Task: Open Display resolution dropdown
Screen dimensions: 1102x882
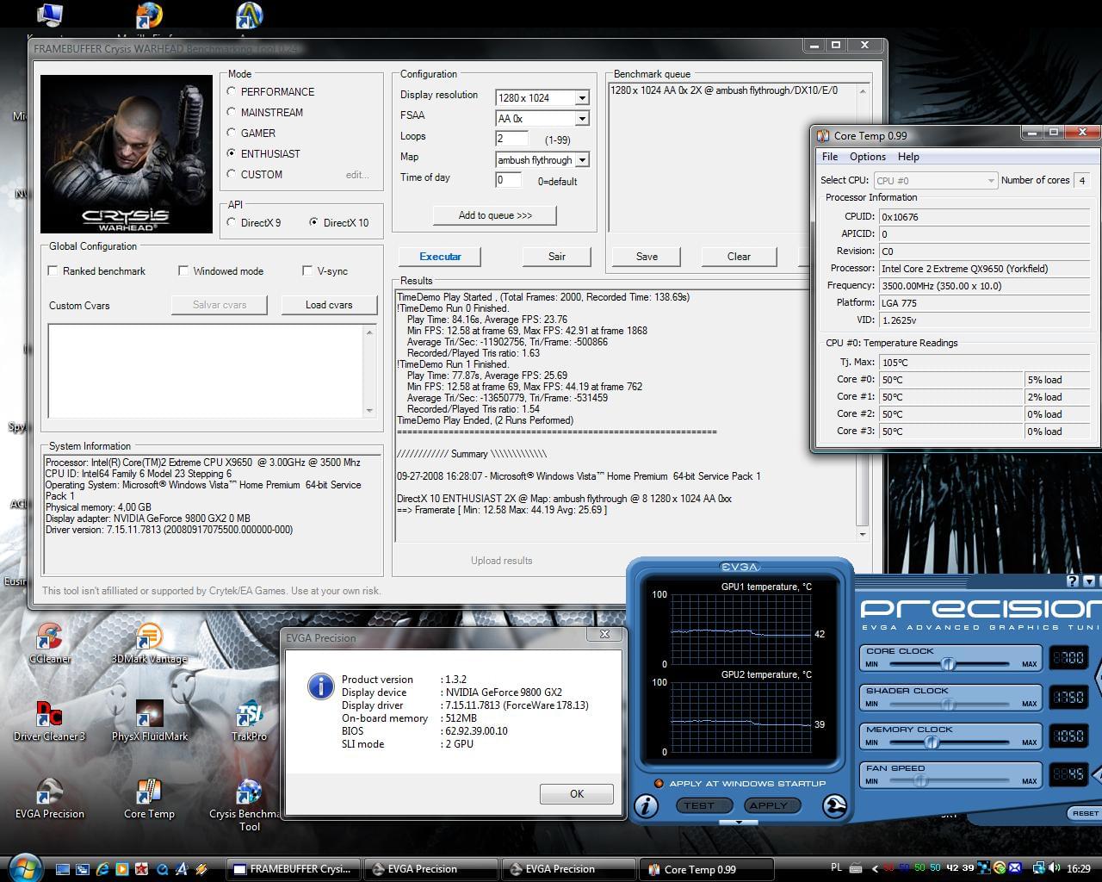Action: [582, 97]
